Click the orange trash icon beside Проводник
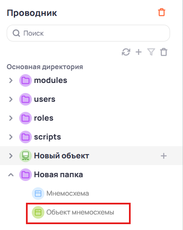183x230 pixels. pyautogui.click(x=162, y=12)
